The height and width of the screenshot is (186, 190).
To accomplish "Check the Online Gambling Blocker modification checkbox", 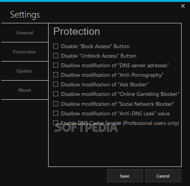I will tap(55, 94).
